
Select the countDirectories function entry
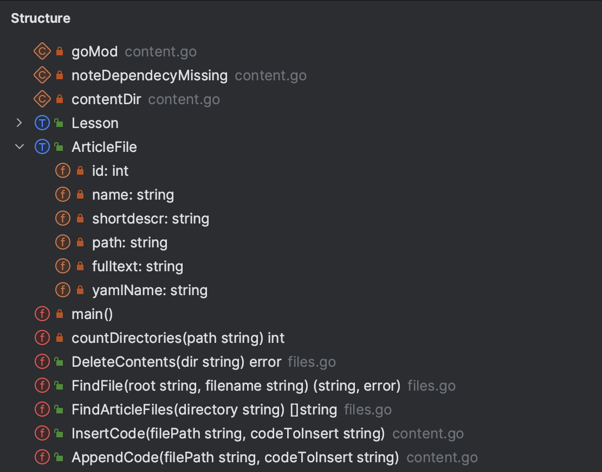point(178,337)
